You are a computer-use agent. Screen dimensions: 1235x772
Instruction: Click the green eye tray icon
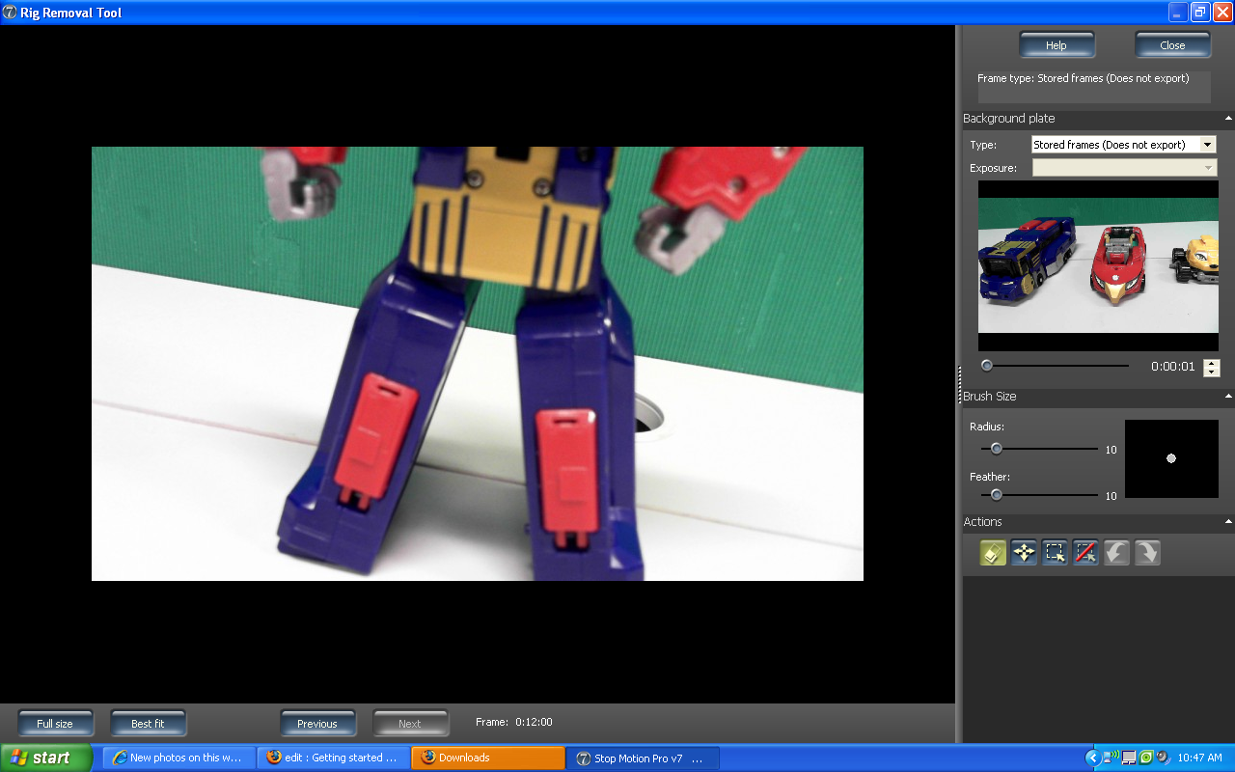pos(1146,758)
